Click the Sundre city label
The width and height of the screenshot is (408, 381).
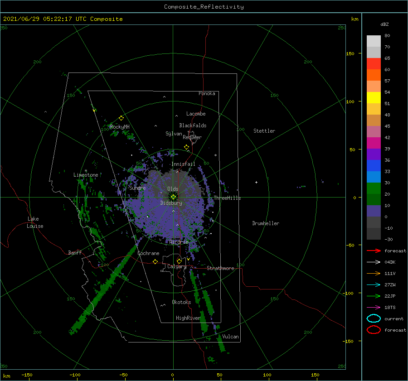pyautogui.click(x=138, y=188)
